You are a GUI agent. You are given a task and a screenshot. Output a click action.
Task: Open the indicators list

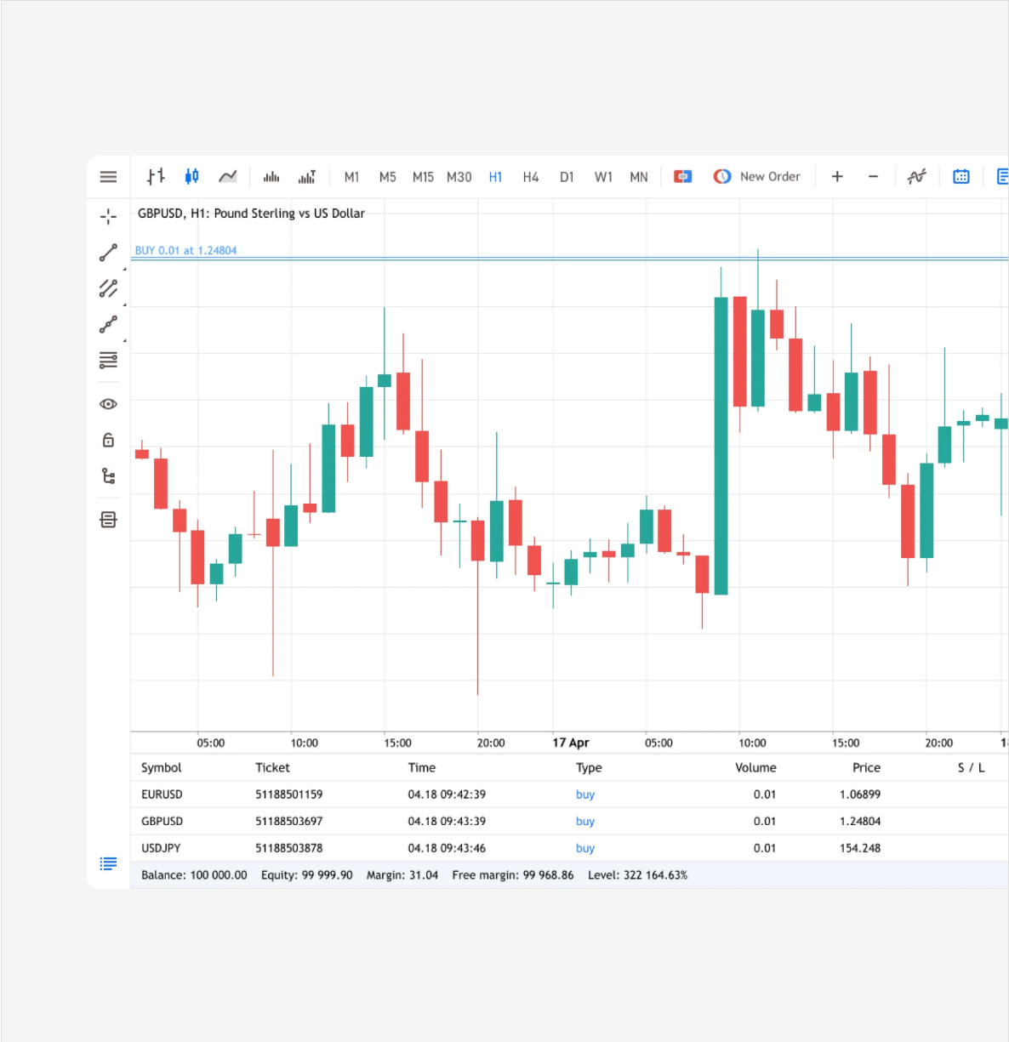pos(916,176)
